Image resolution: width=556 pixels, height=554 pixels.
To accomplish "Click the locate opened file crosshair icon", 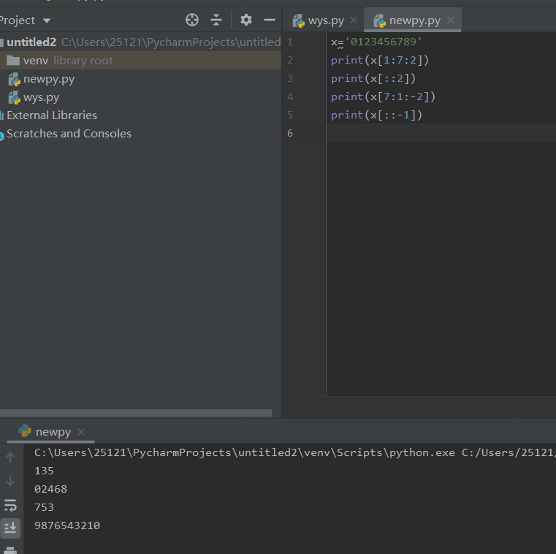I will (192, 20).
